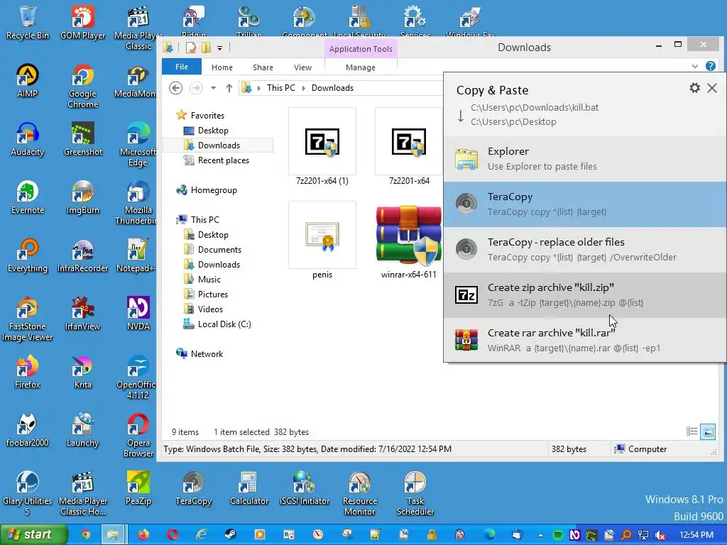Image resolution: width=727 pixels, height=545 pixels.
Task: Select Launchy desktop shortcut
Action: [82, 430]
